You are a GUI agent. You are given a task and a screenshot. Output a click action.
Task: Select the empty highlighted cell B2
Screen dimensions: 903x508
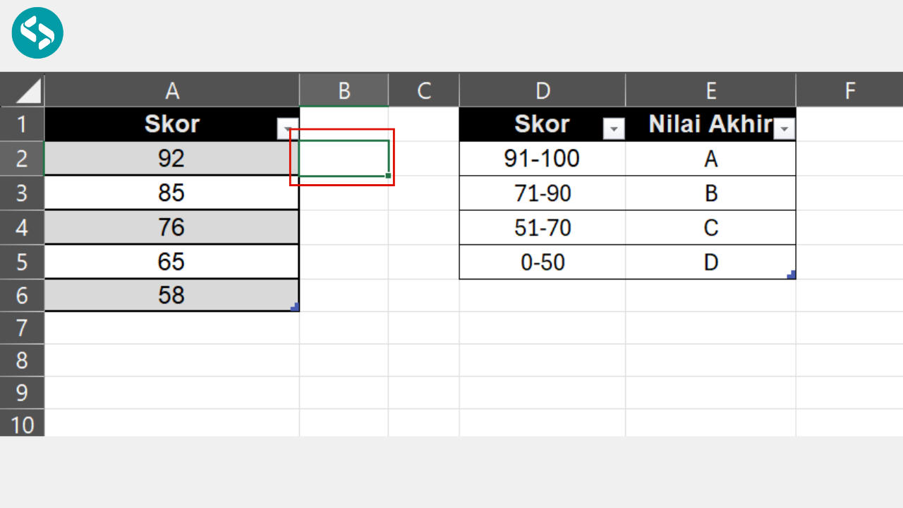344,158
